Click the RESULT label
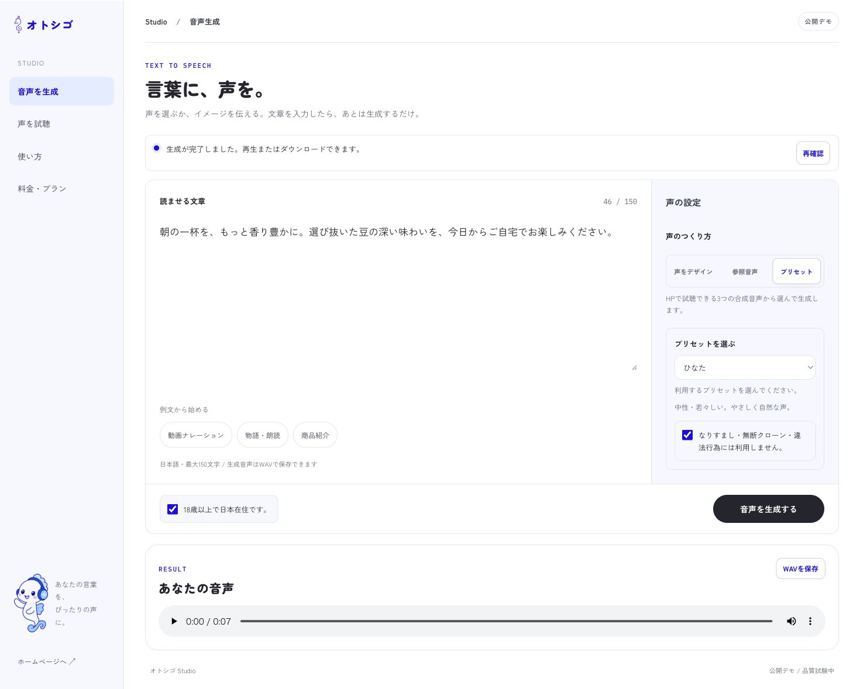The width and height of the screenshot is (860, 689). click(173, 569)
